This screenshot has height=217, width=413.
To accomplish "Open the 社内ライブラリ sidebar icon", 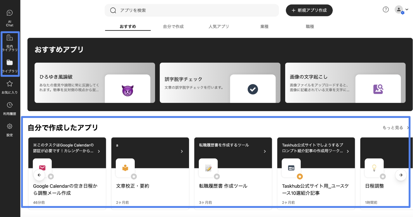I will point(10,42).
